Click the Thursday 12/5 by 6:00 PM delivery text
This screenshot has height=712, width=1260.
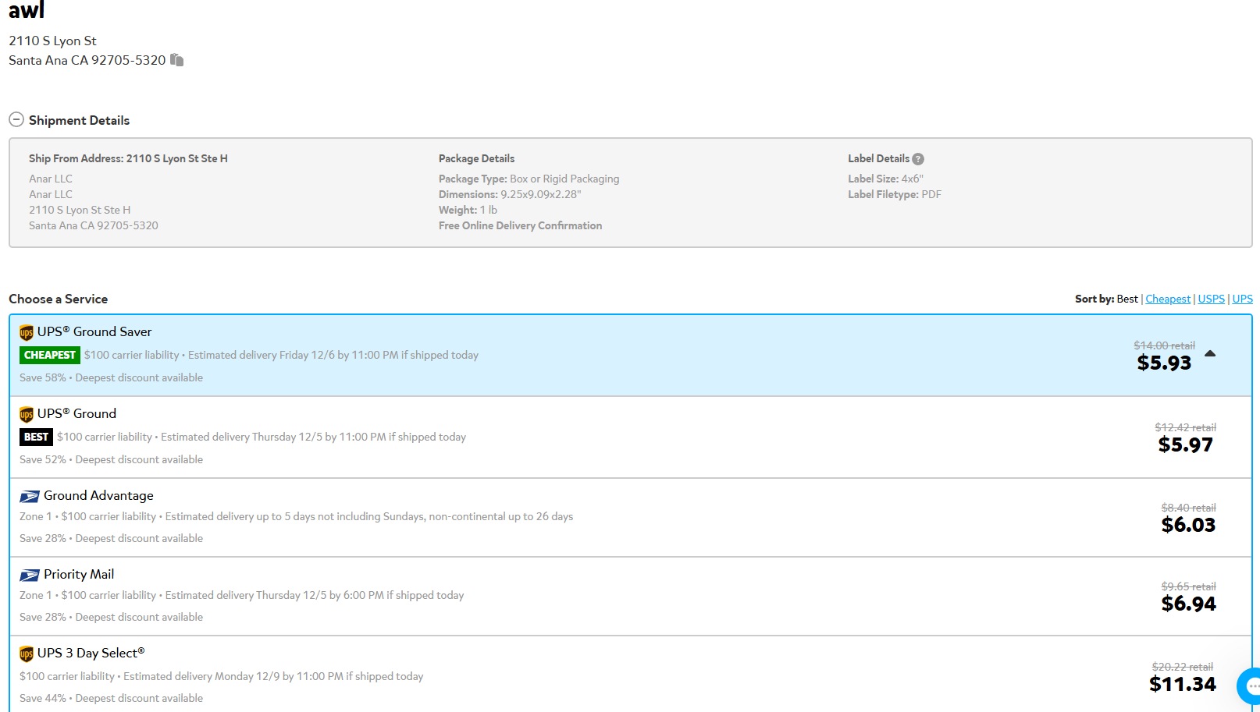point(315,595)
